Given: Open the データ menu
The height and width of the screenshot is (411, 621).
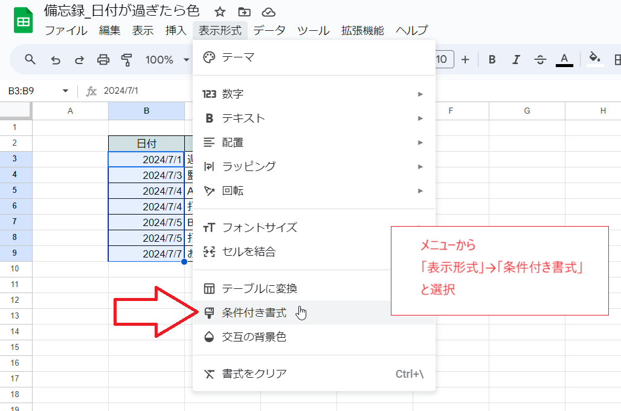Looking at the screenshot, I should (269, 30).
